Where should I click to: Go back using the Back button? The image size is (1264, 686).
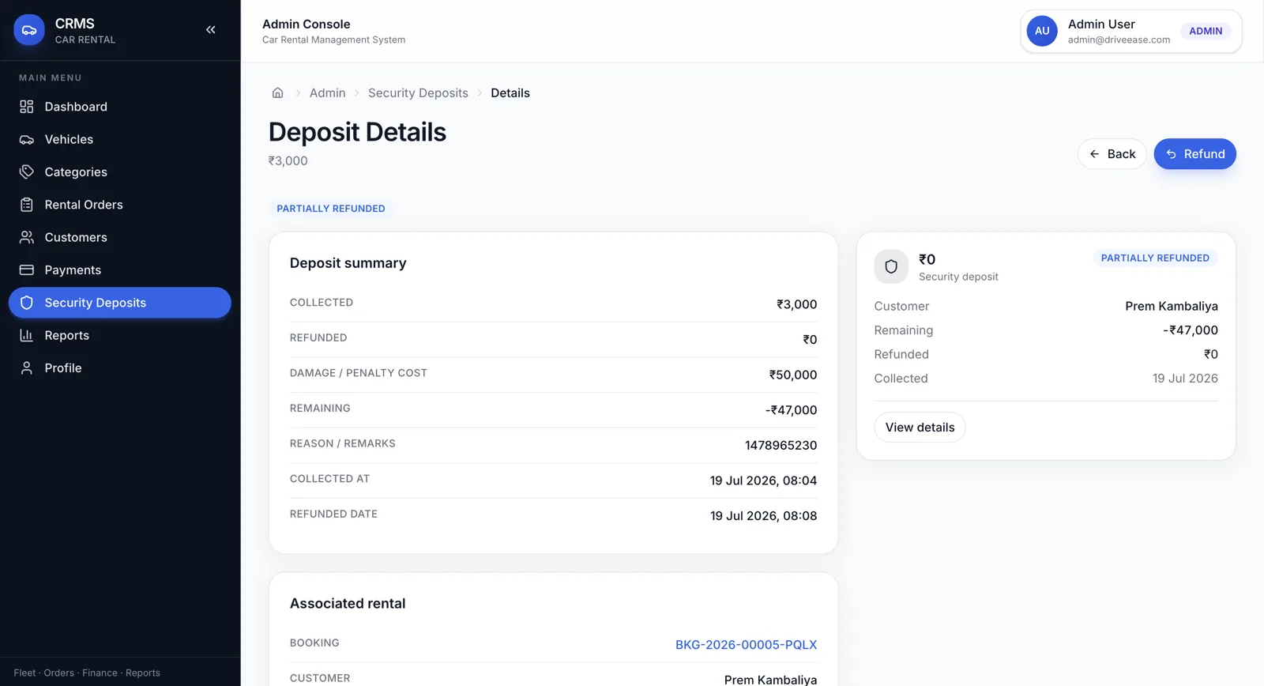click(1112, 154)
